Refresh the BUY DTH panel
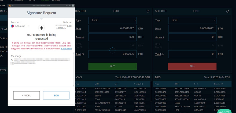The image size is (236, 113). pos(148,11)
